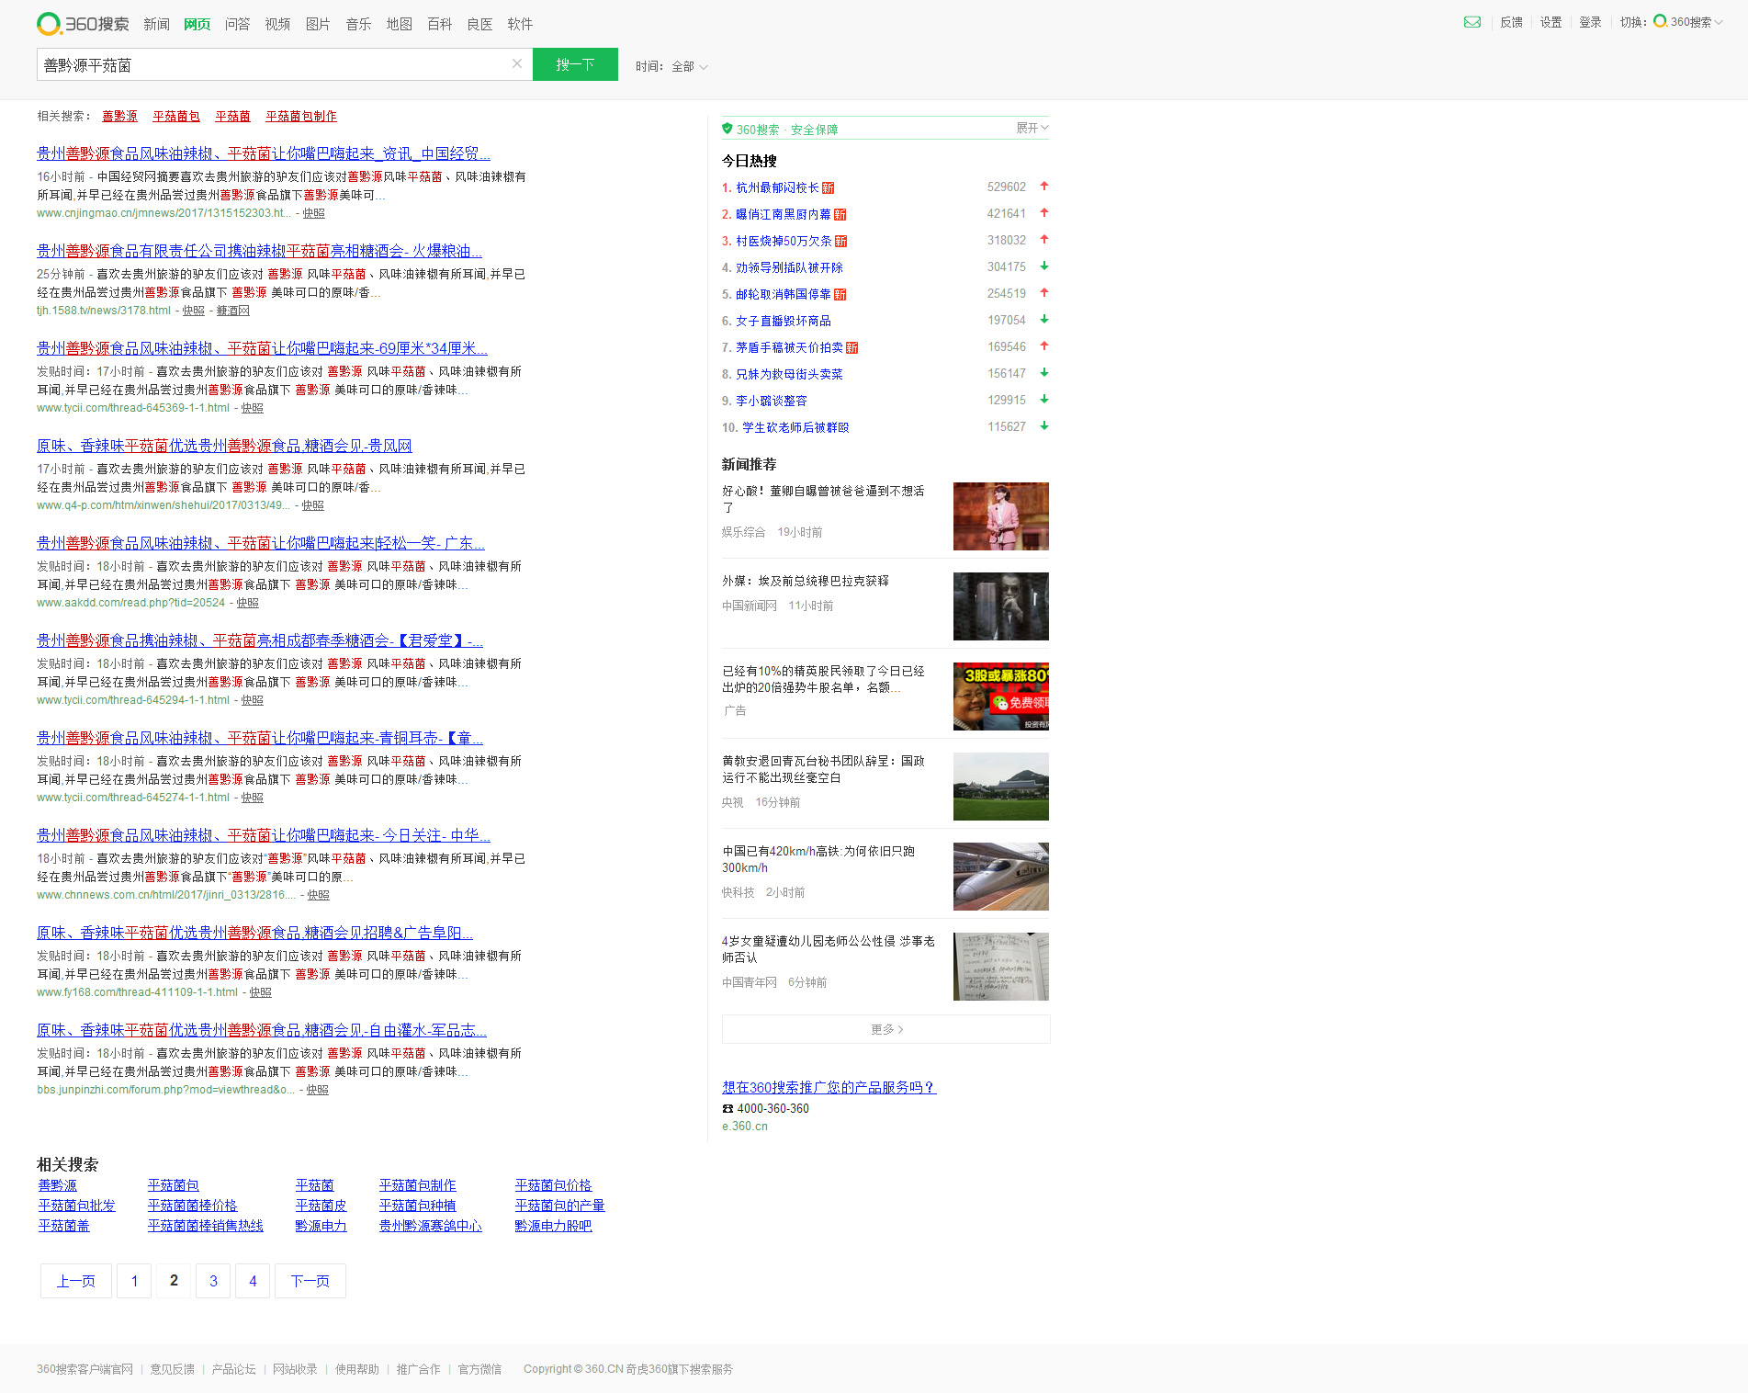Viewport: 1748px width, 1393px height.
Task: Open 设置 in the header
Action: point(1551,22)
